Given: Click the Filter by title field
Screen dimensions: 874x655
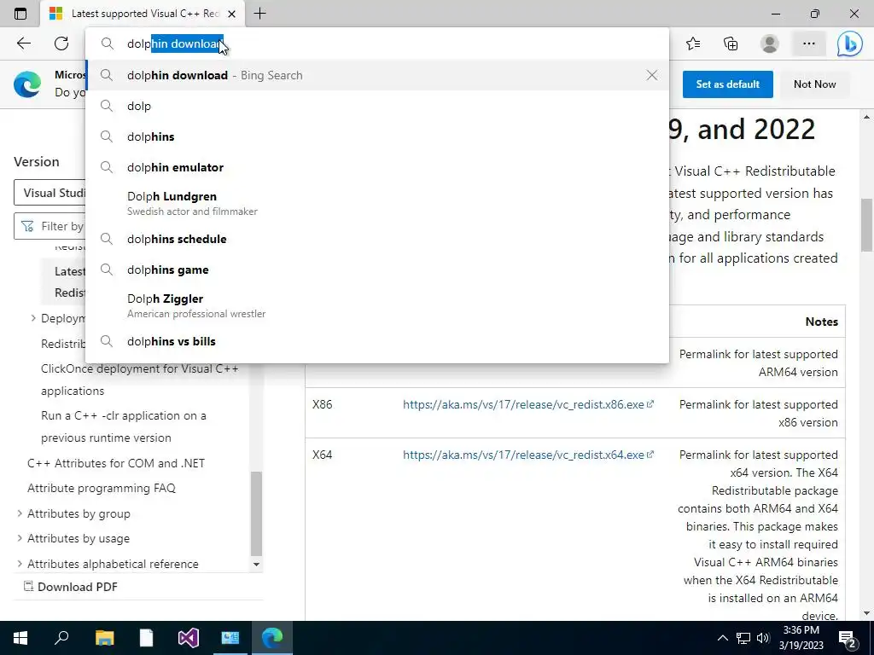Looking at the screenshot, I should coord(50,226).
